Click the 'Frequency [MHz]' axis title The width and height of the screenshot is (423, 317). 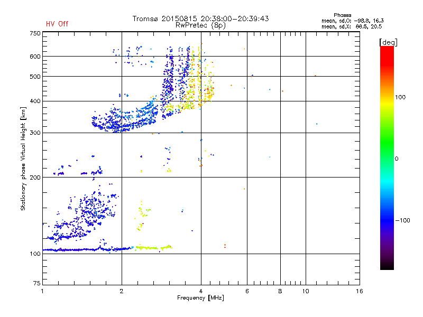pyautogui.click(x=200, y=298)
